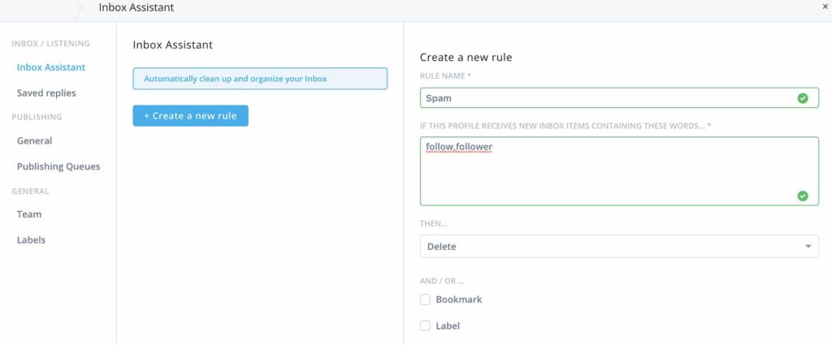Viewport: 832px width, 345px height.
Task: Open Inbox Assistant in sidebar
Action: pos(51,67)
